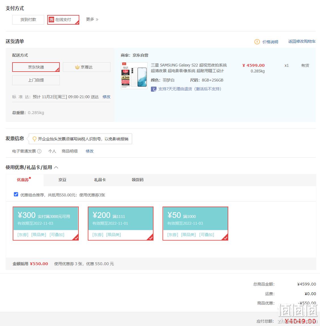Click the crown icon on 京尊达

pos(77,67)
